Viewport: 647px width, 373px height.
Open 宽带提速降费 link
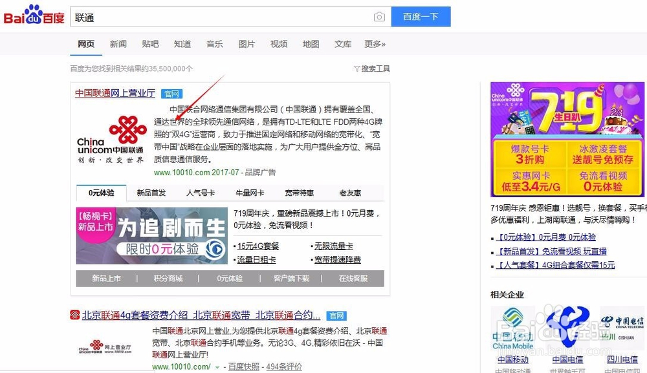click(338, 260)
